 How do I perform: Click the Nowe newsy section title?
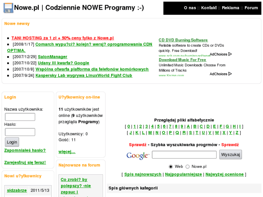(17, 23)
